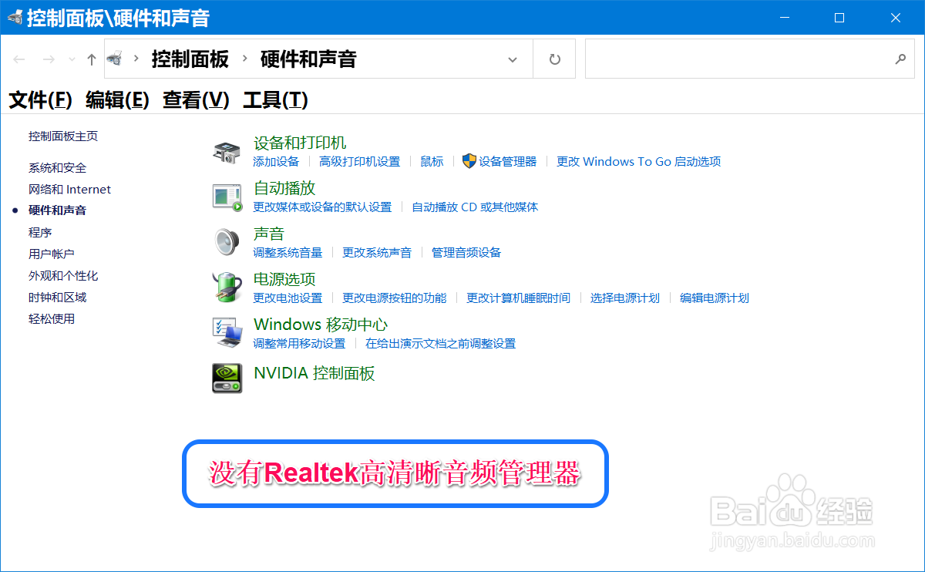
Task: Click 硬件和声音 in the address breadcrumb
Action: click(308, 59)
